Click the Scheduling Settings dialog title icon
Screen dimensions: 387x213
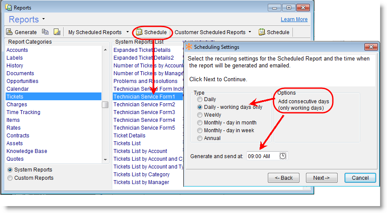coord(189,47)
